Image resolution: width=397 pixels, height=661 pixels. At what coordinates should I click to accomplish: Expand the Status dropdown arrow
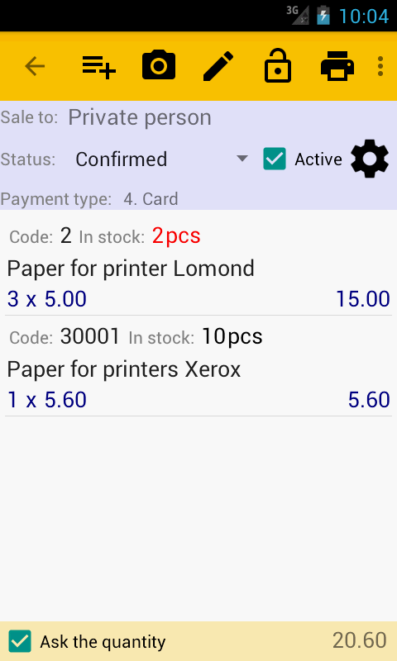click(x=242, y=159)
